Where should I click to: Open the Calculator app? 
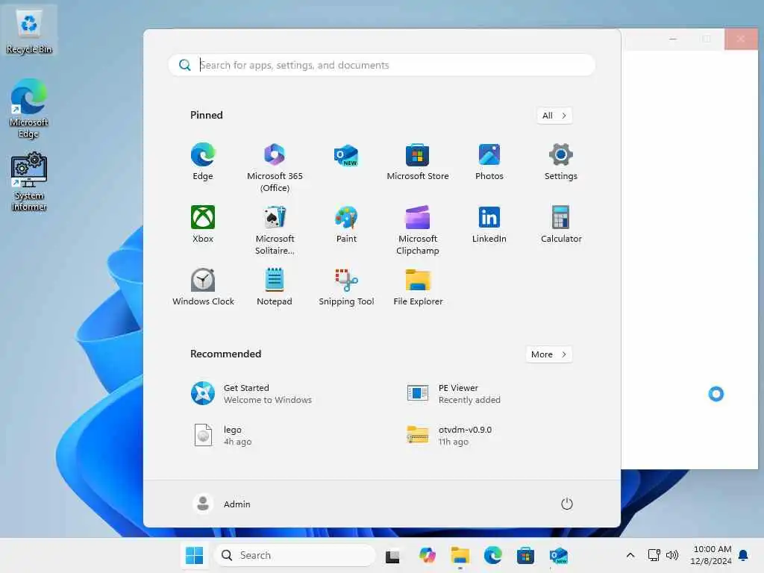tap(561, 224)
